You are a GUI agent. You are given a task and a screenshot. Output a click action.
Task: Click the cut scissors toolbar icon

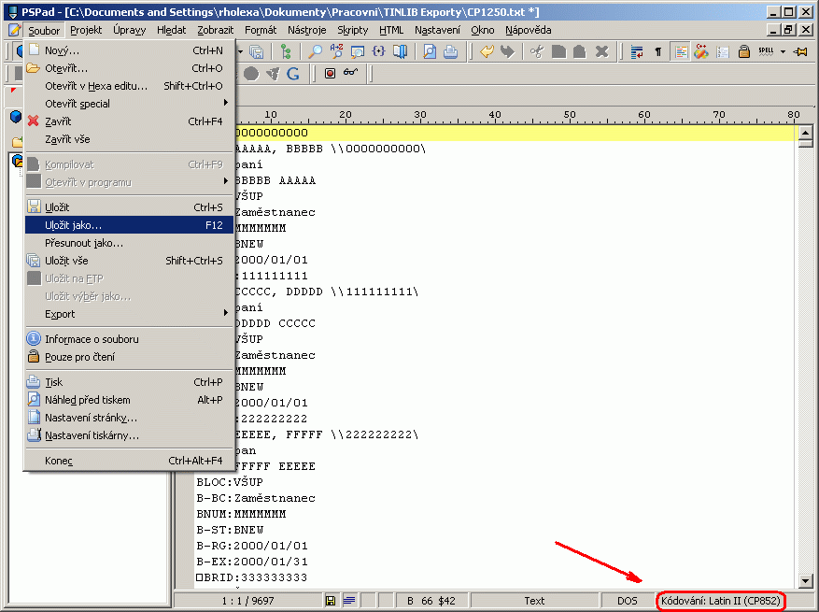pos(536,51)
